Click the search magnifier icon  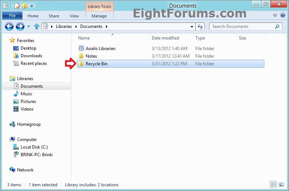[x=277, y=27]
